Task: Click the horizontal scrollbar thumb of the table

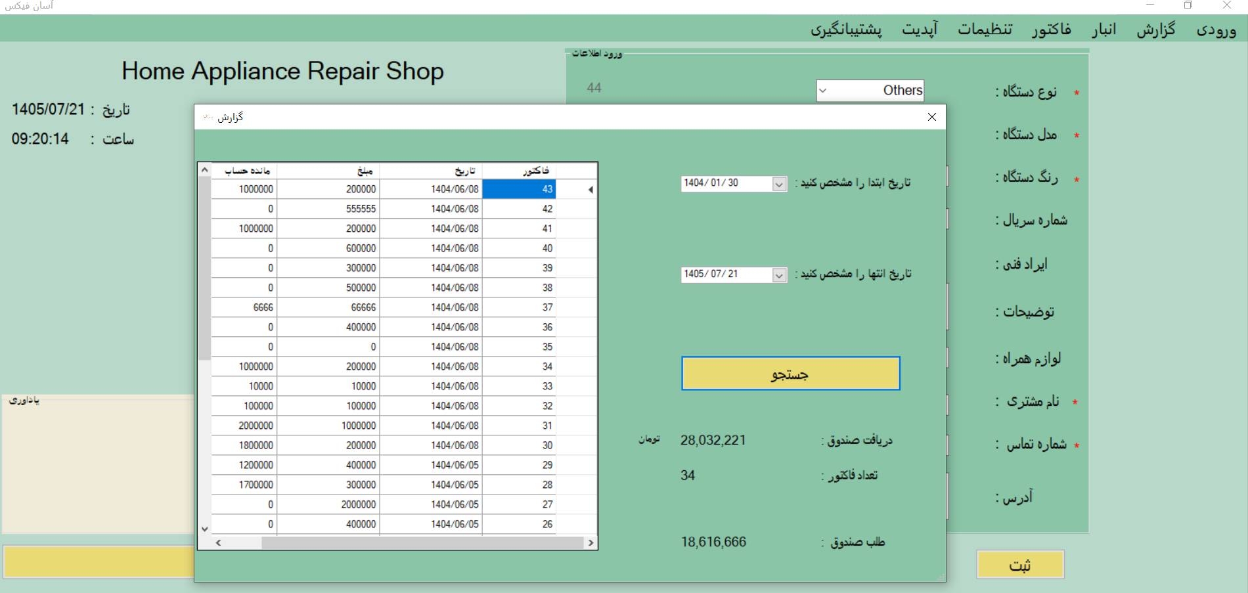Action: (422, 543)
